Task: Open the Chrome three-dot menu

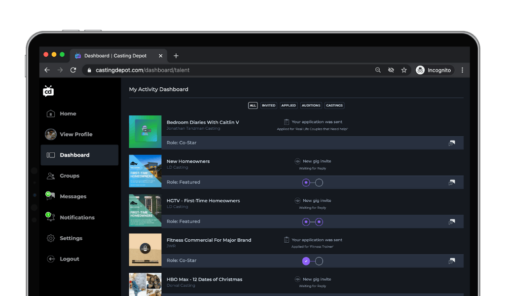Action: (462, 70)
